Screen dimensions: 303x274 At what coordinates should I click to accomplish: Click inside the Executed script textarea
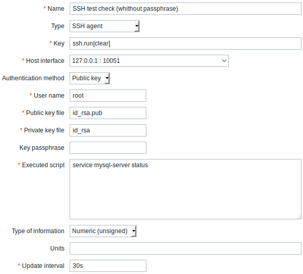tap(185, 189)
